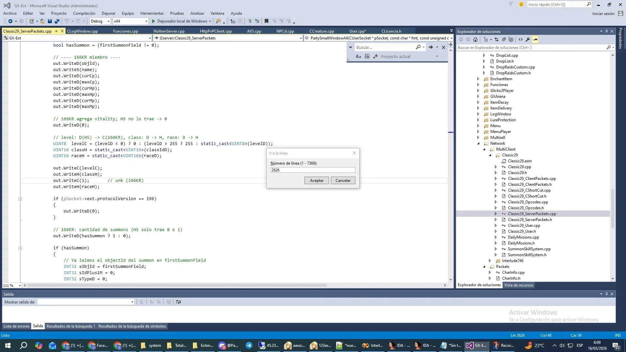Expand the EnchantItem folder node
The width and height of the screenshot is (626, 352).
coord(478,79)
